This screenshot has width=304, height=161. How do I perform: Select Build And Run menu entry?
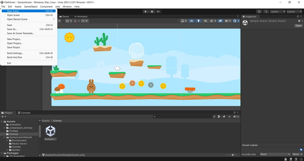coord(28,57)
